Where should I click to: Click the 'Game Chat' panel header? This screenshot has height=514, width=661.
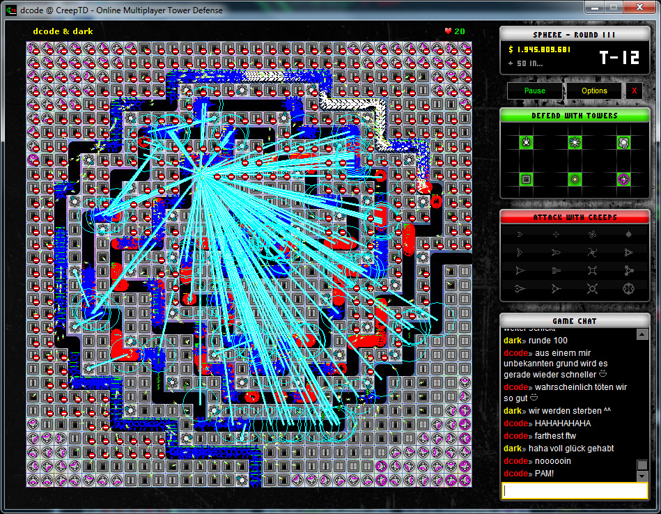click(574, 321)
